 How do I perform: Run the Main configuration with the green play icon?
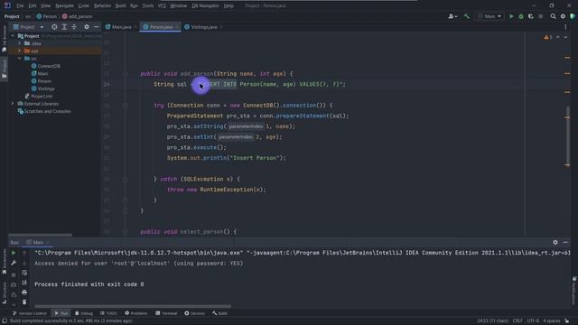point(511,16)
